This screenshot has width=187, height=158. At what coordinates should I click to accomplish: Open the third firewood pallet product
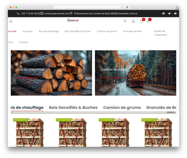point(115,133)
